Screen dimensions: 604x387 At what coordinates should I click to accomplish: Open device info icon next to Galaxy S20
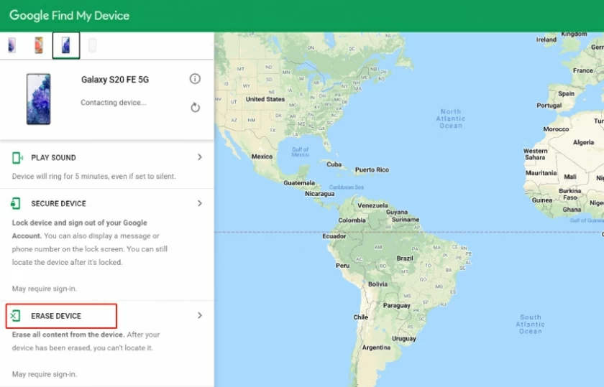pos(195,79)
